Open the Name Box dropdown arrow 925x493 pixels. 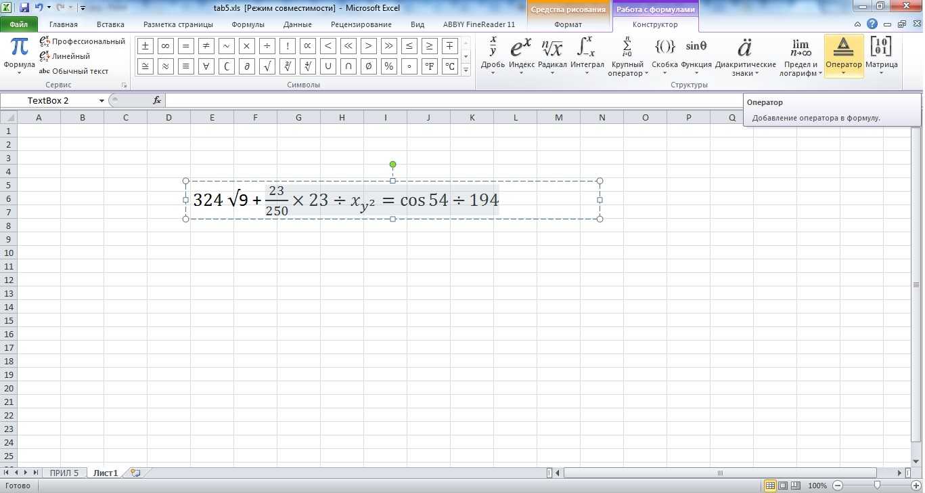click(101, 101)
